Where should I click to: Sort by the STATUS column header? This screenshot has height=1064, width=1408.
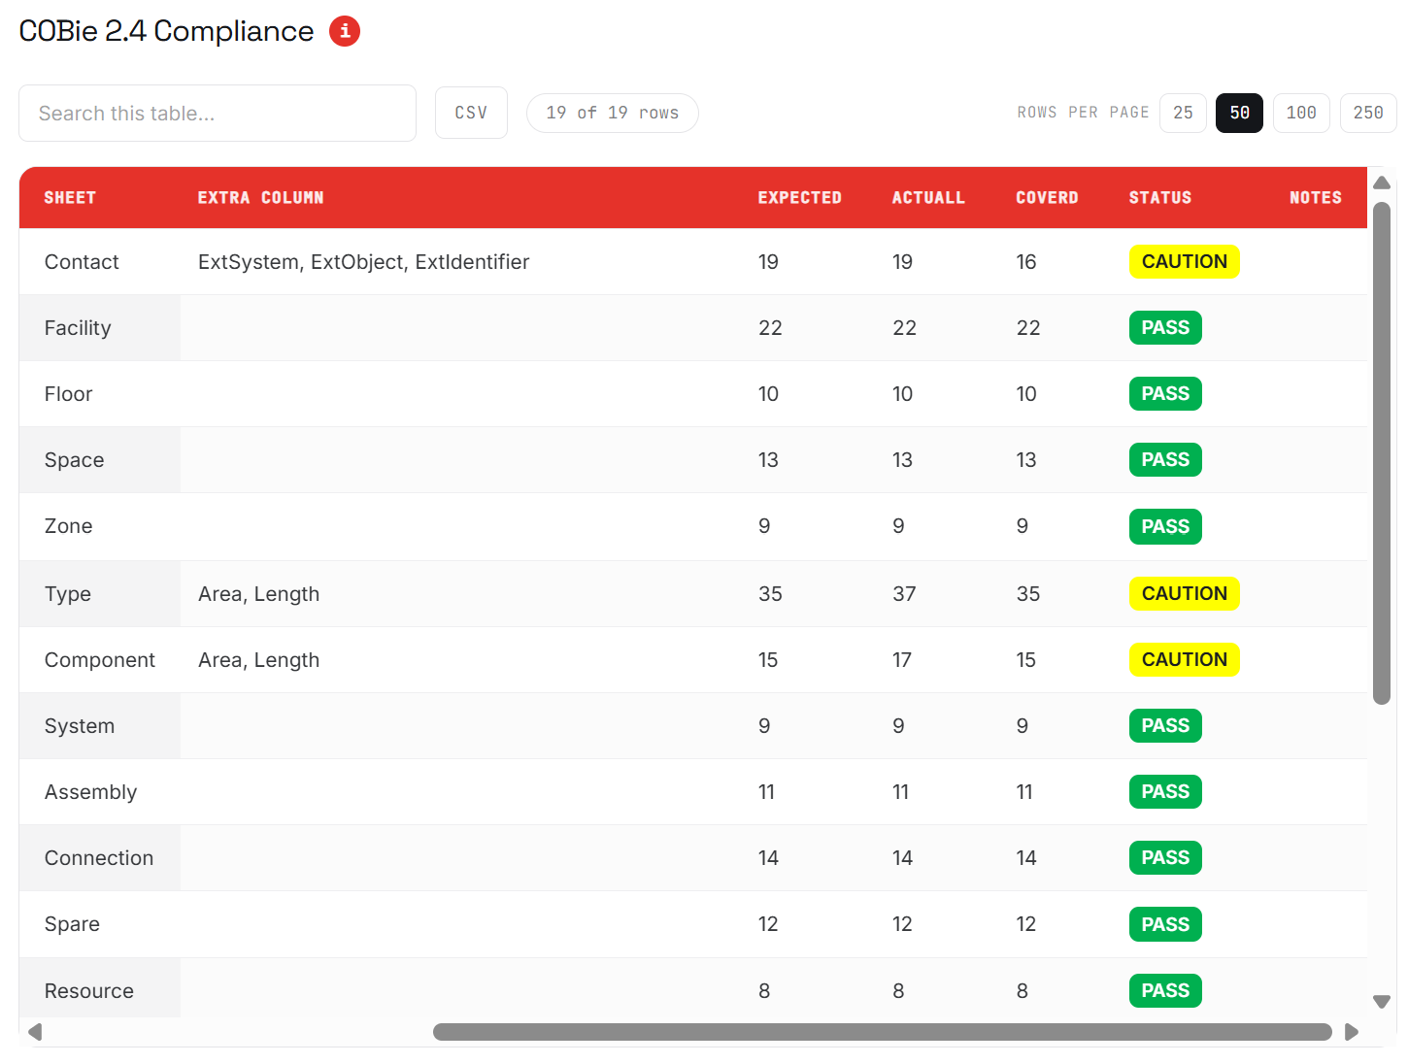point(1159,198)
